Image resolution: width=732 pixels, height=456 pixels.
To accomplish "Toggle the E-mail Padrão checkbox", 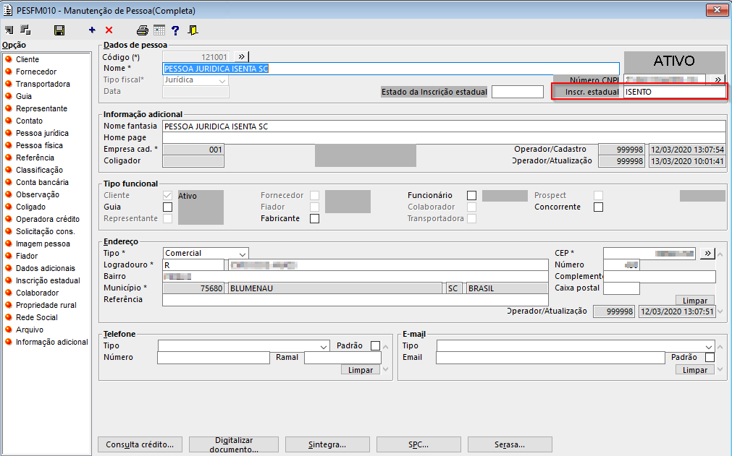I will click(x=710, y=357).
